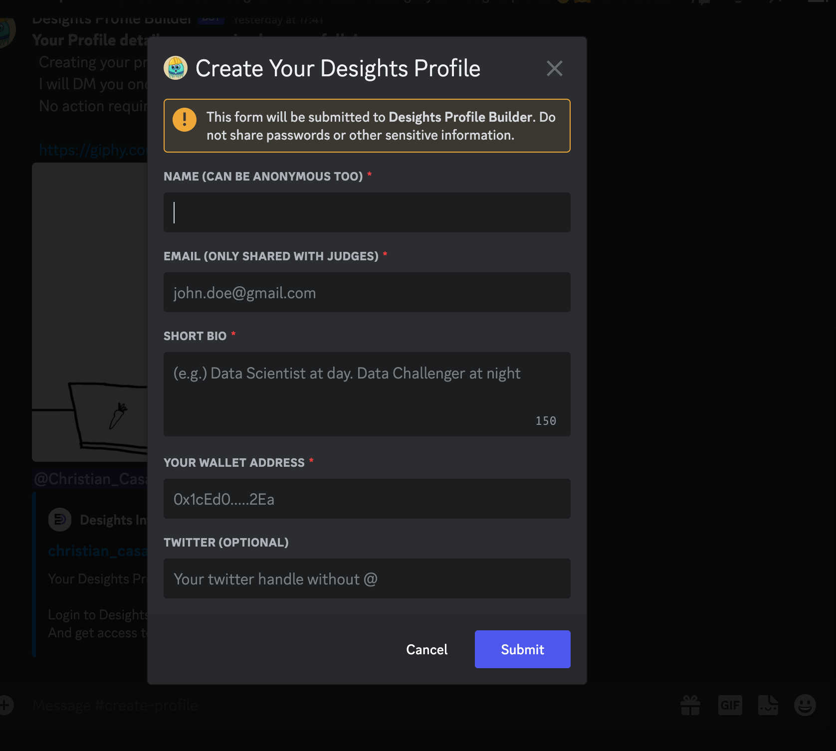Click the @Christian_Cas mention
836x751 pixels.
click(90, 479)
